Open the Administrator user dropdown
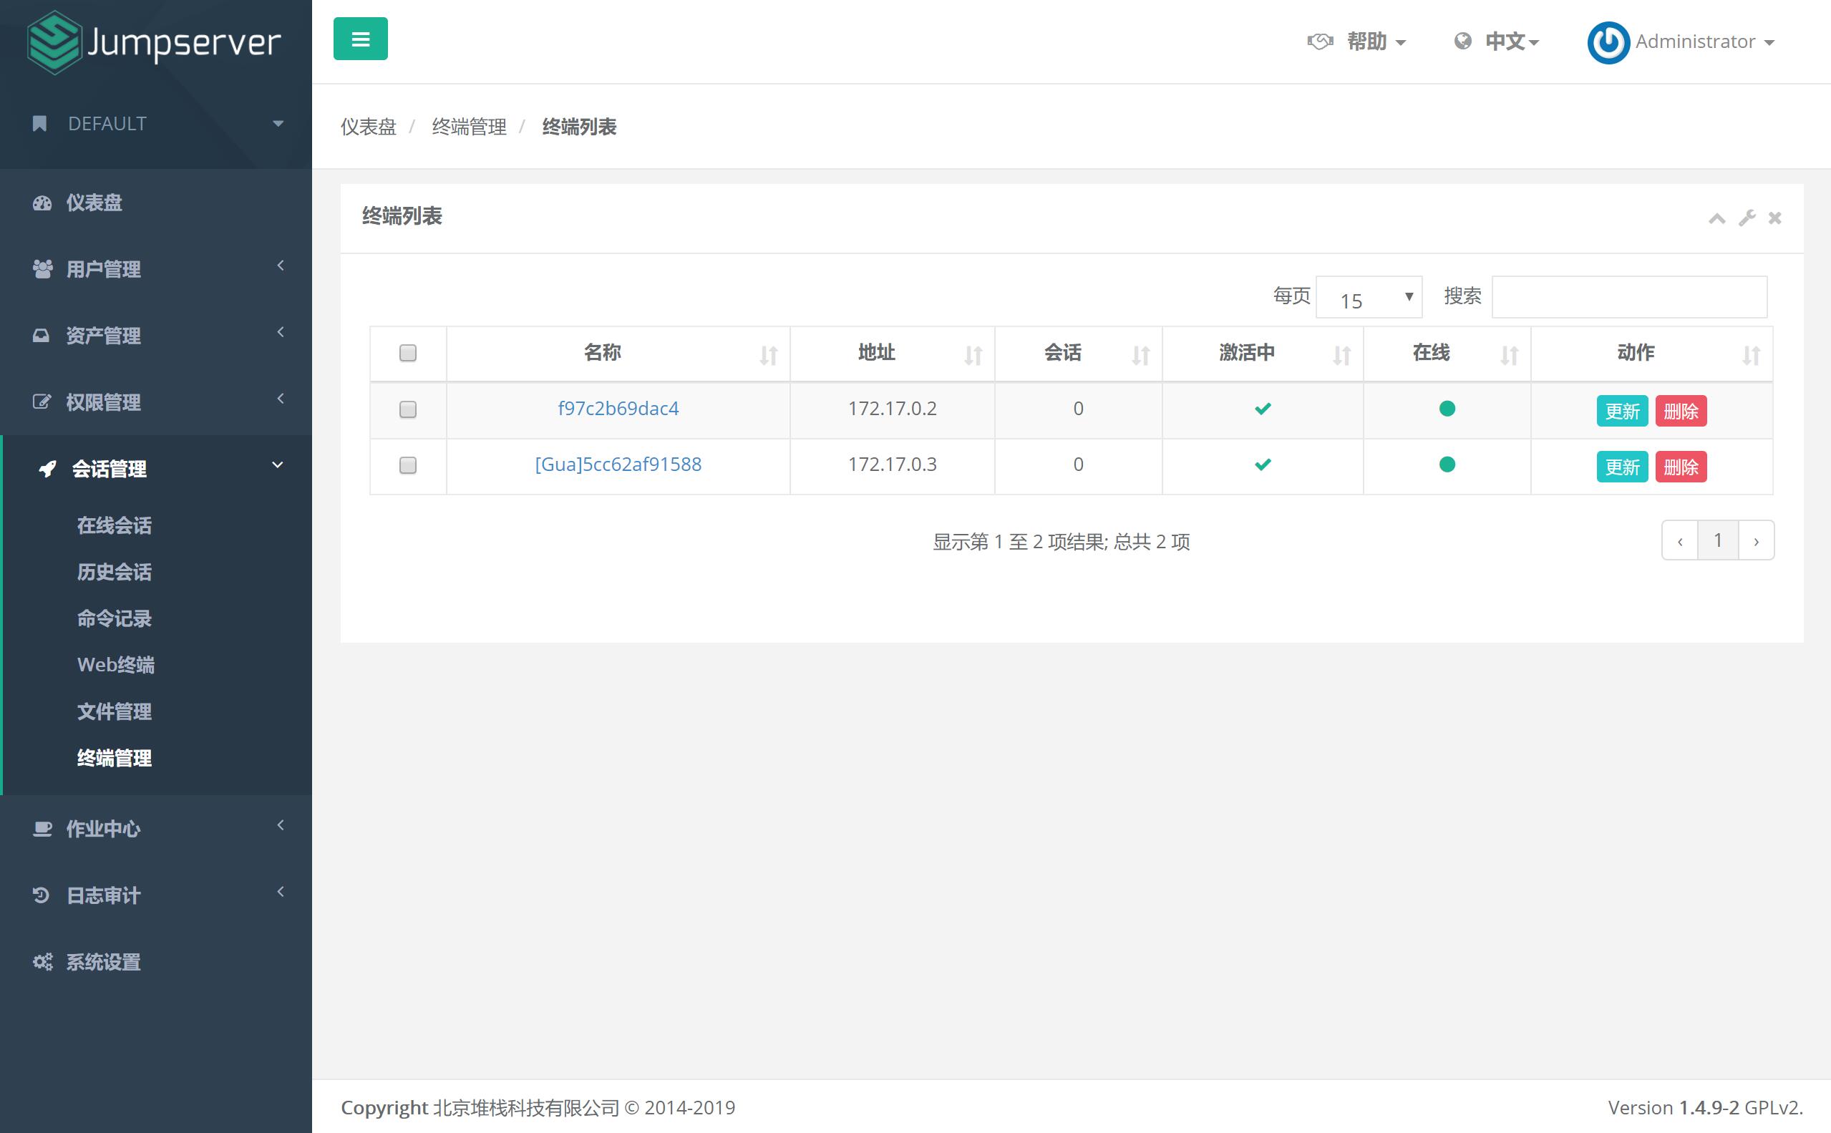The width and height of the screenshot is (1831, 1133). tap(1704, 42)
